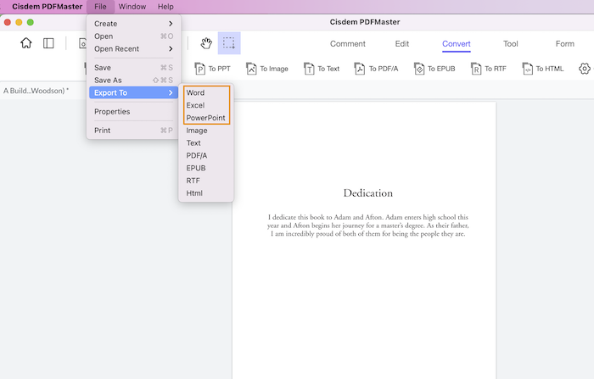Export to Excel format
The height and width of the screenshot is (379, 594).
tap(206, 105)
